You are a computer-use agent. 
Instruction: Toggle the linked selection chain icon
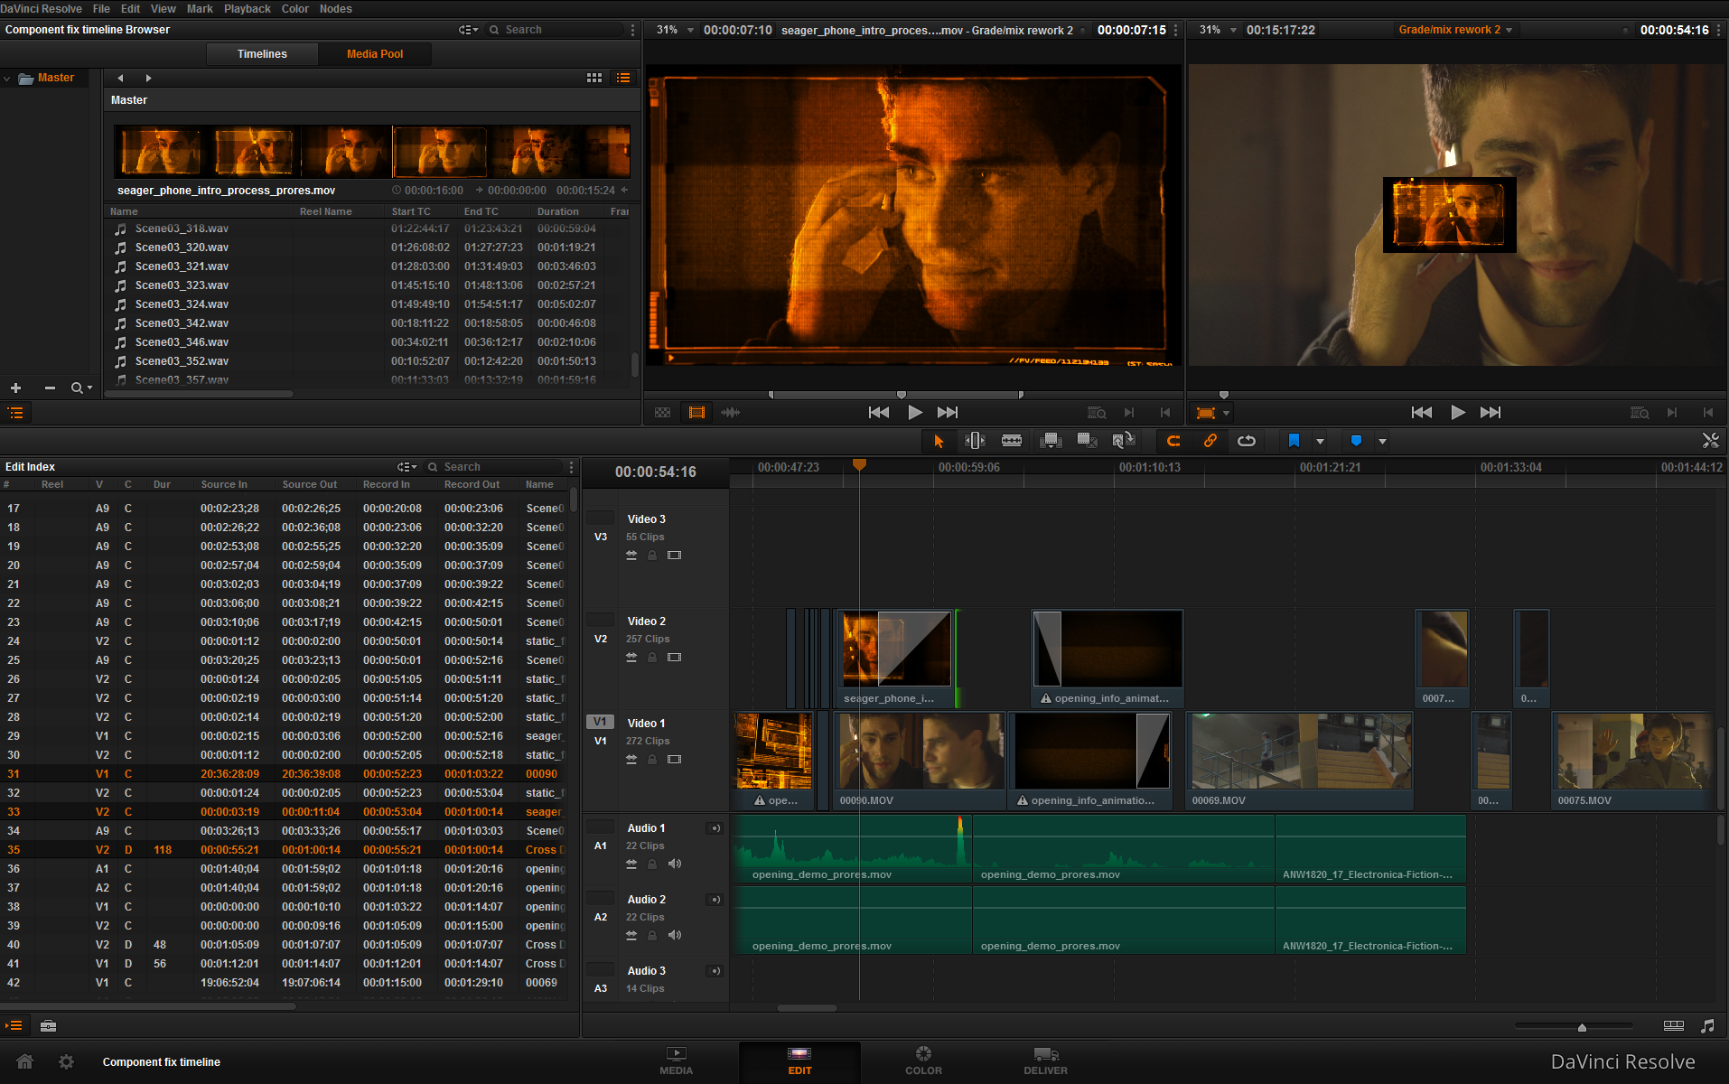point(1210,441)
